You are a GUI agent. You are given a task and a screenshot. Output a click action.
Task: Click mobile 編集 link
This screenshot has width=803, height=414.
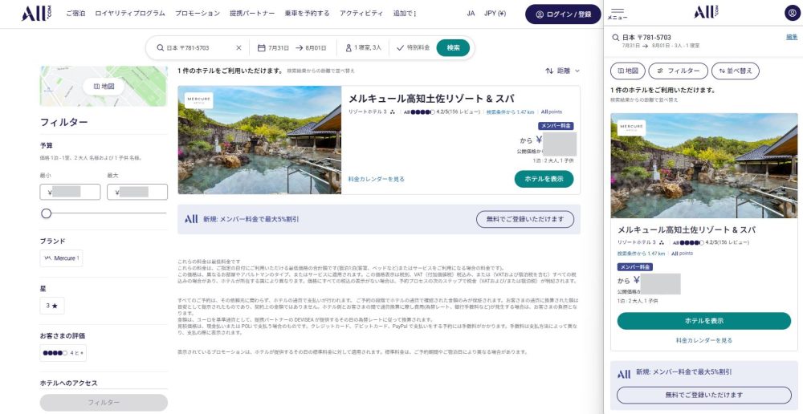point(792,37)
